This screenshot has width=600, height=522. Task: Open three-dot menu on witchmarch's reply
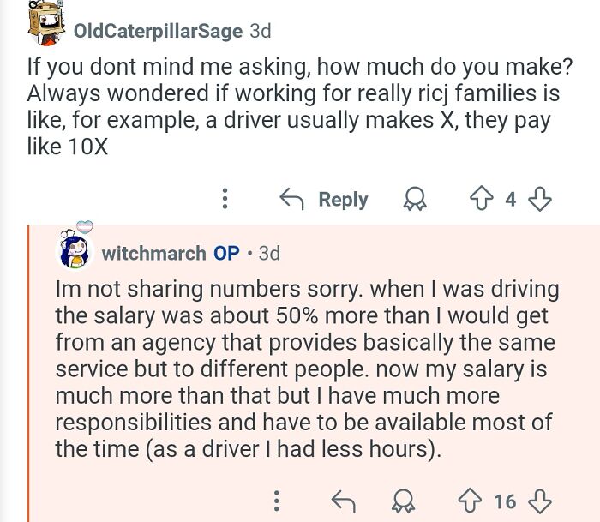(276, 501)
